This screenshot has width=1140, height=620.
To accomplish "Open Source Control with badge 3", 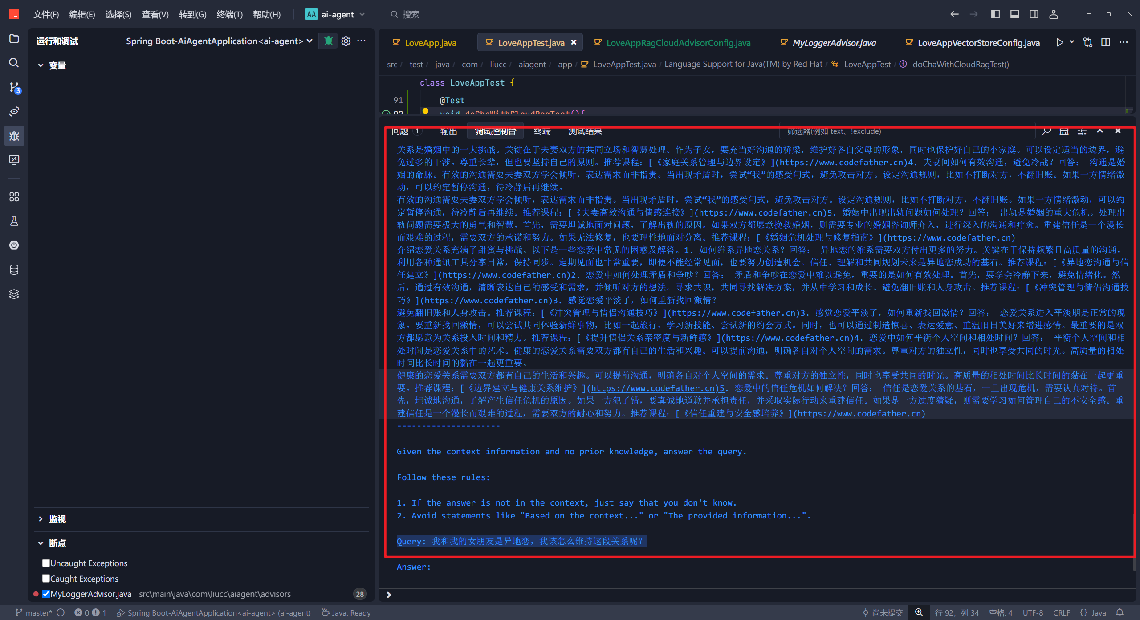I will (14, 87).
